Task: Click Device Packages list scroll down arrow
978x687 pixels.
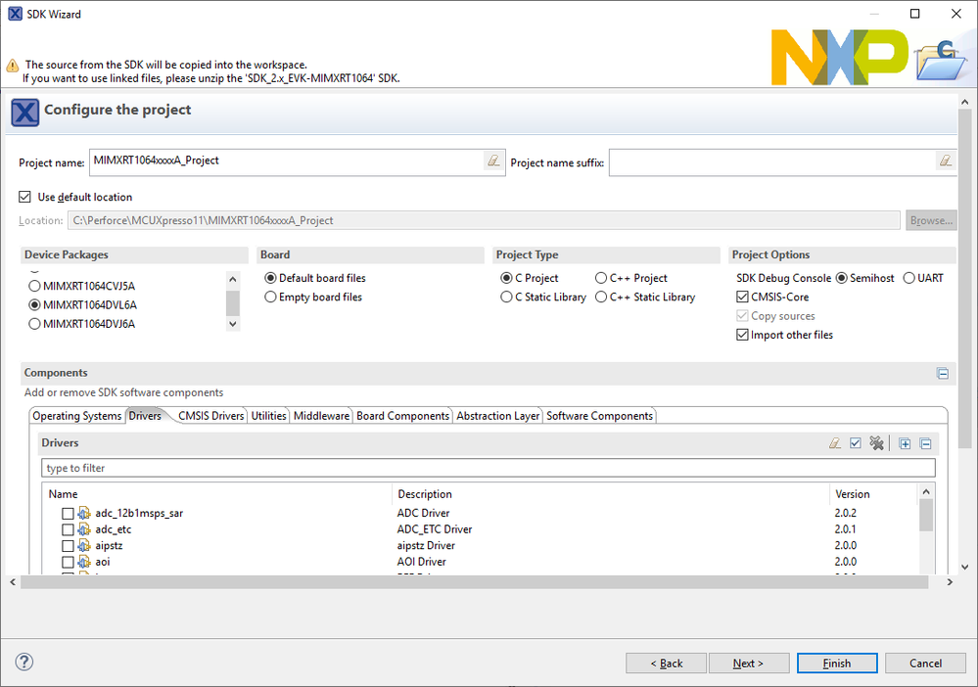Action: [x=233, y=324]
